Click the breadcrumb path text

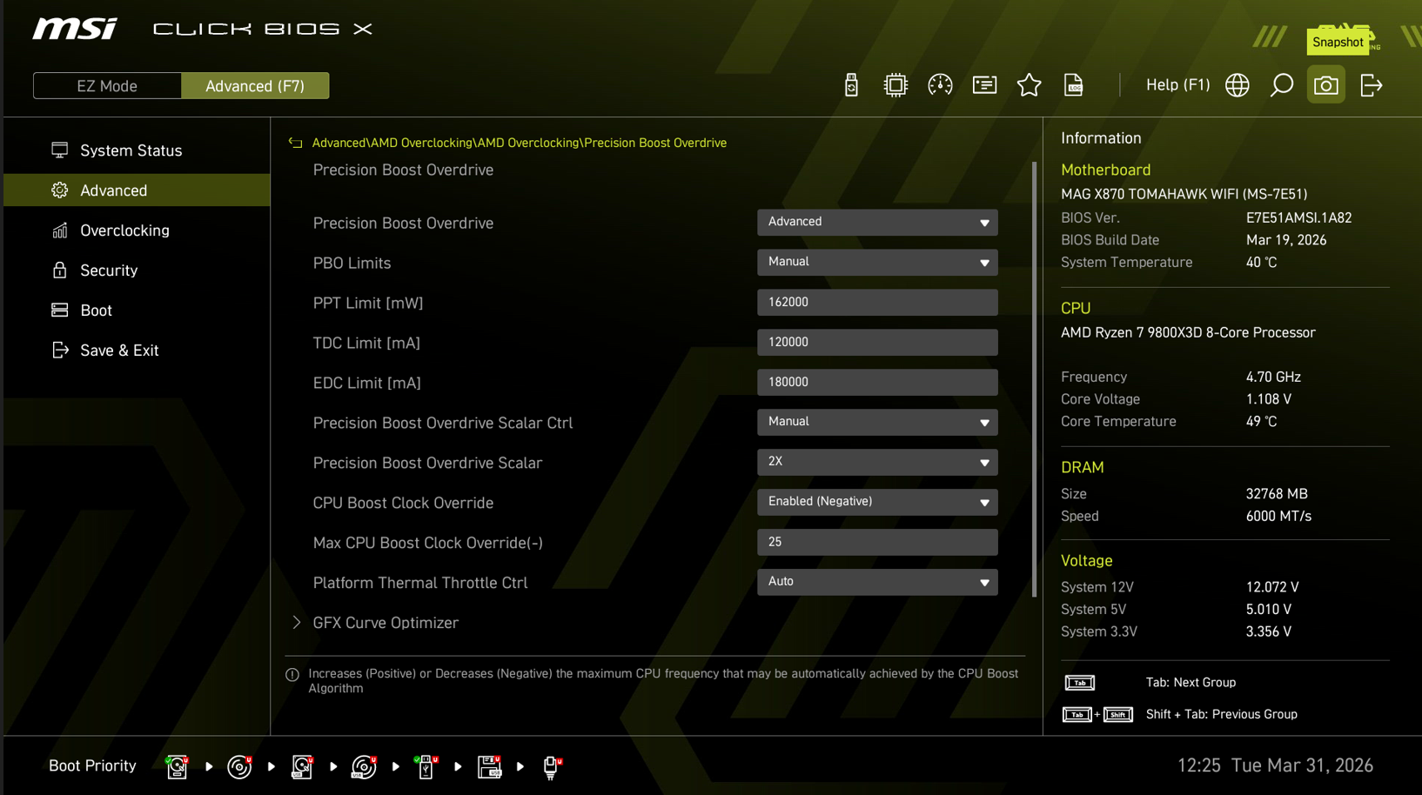[519, 144]
